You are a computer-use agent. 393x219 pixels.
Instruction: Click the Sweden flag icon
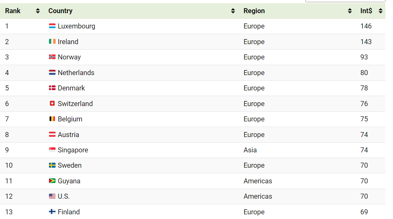(52, 166)
